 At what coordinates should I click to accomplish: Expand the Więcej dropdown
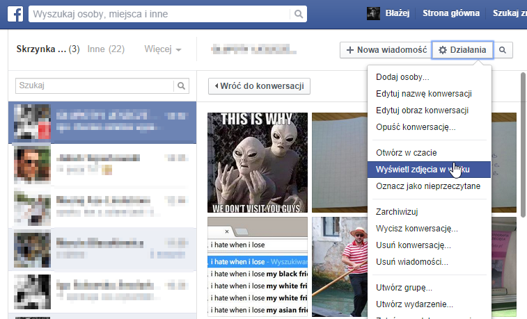163,49
